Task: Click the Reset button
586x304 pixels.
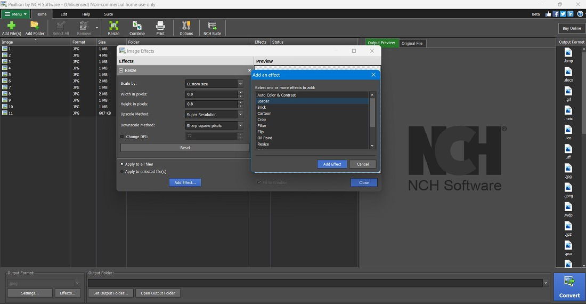Action: [x=185, y=148]
